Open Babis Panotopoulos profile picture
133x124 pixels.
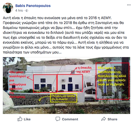click(x=8, y=8)
